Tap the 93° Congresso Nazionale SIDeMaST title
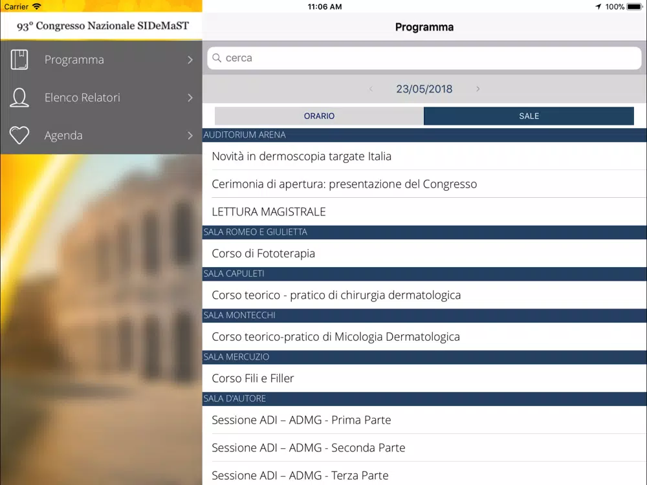The image size is (647, 485). pos(103,26)
